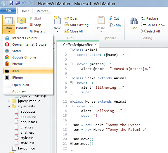Click the Redo arrow in quick access bar
The image size is (168, 153).
pyautogui.click(x=30, y=3)
